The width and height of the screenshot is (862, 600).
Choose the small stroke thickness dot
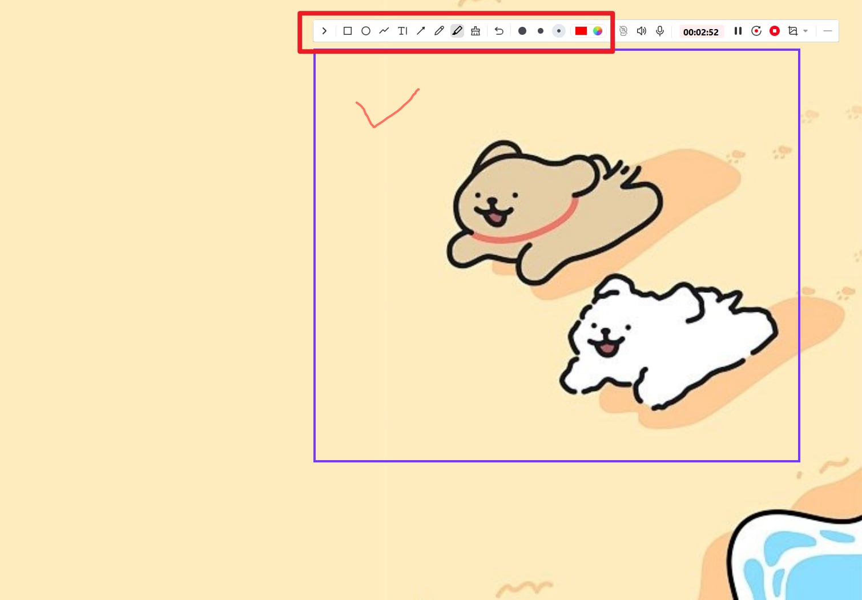[x=559, y=31]
